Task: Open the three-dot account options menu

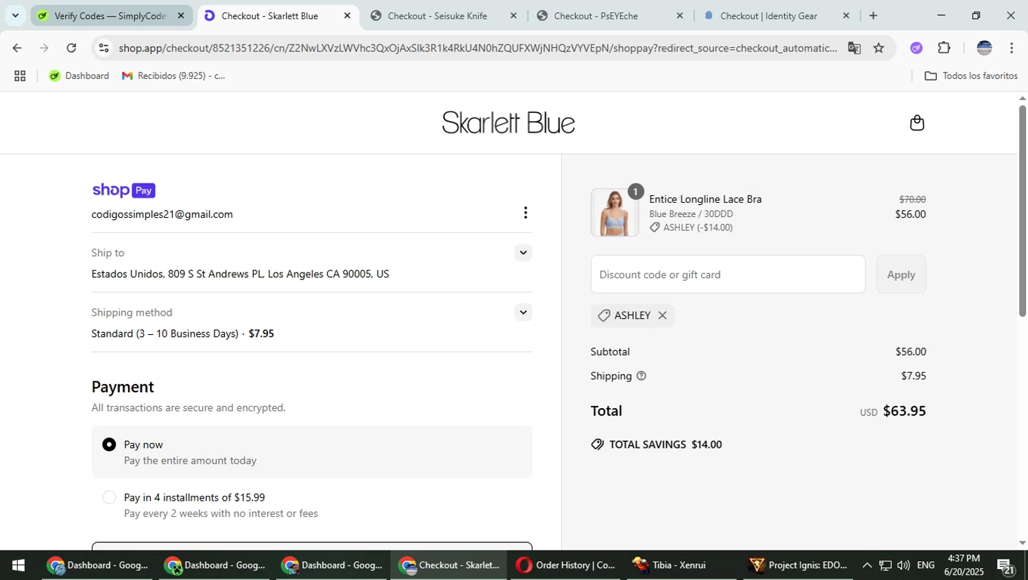Action: tap(525, 213)
